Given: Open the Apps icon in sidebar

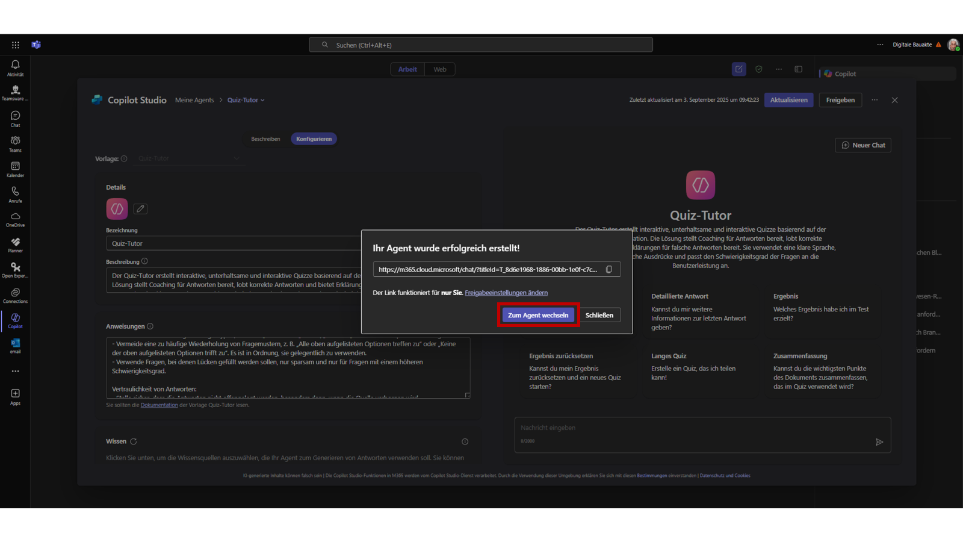Looking at the screenshot, I should tap(15, 396).
